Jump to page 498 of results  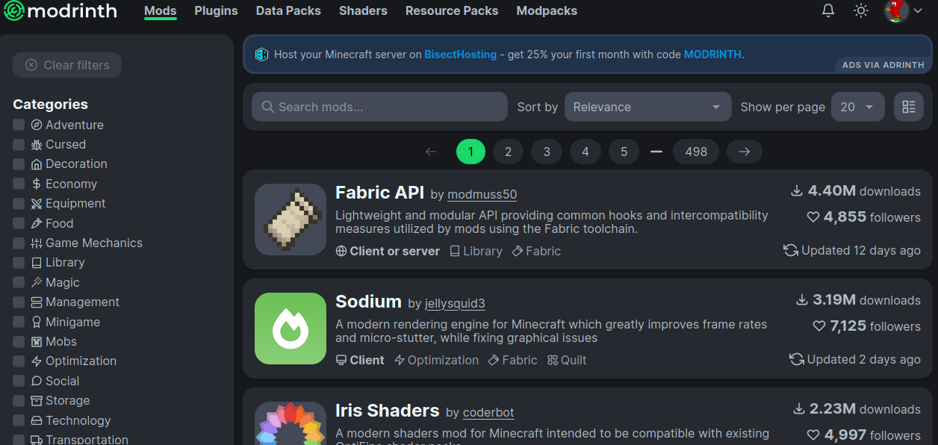pyautogui.click(x=695, y=152)
